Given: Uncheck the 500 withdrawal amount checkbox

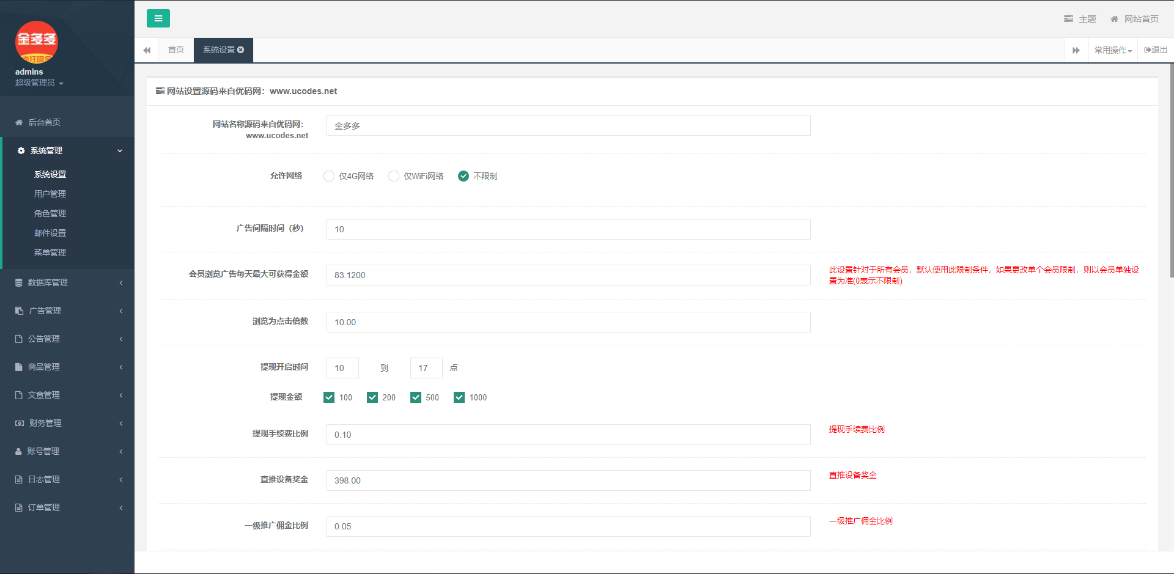Looking at the screenshot, I should pyautogui.click(x=416, y=397).
